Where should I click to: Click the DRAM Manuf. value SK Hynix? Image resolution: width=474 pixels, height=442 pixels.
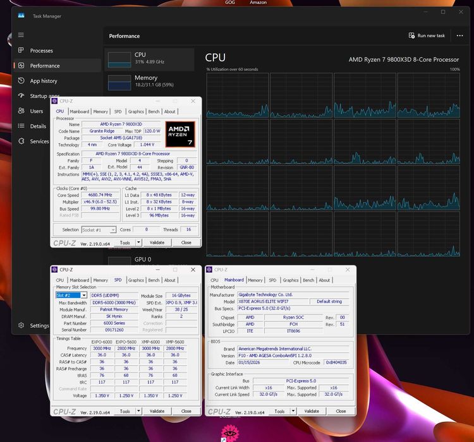(114, 316)
